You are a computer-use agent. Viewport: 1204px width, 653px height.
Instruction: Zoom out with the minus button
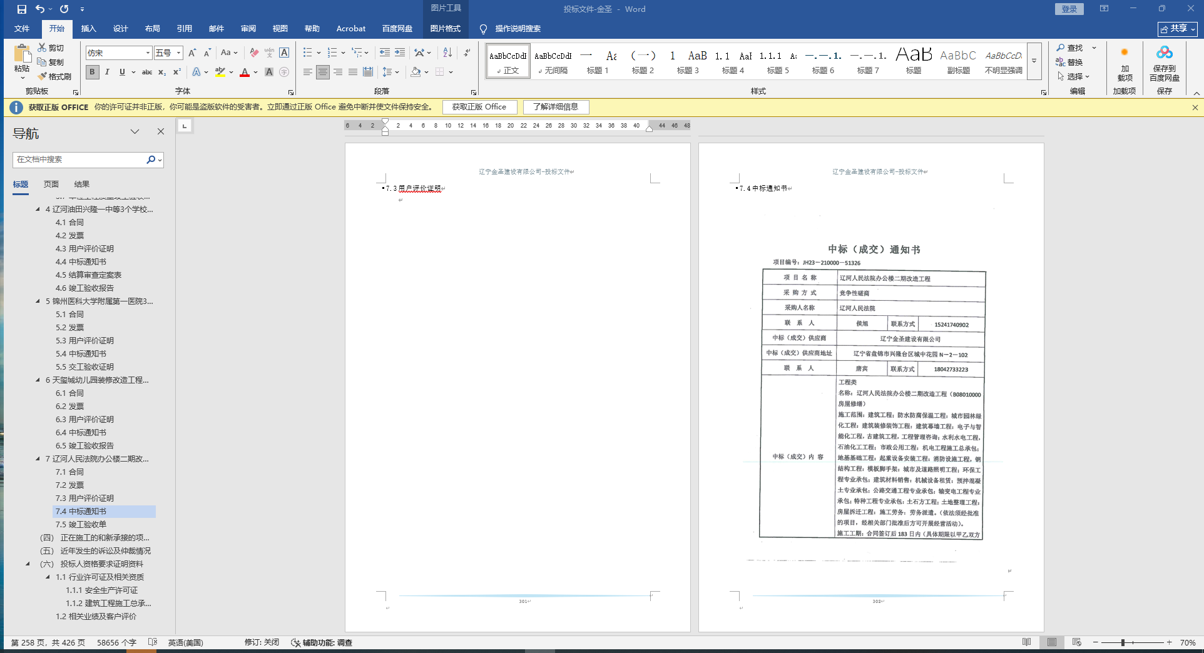[1095, 642]
